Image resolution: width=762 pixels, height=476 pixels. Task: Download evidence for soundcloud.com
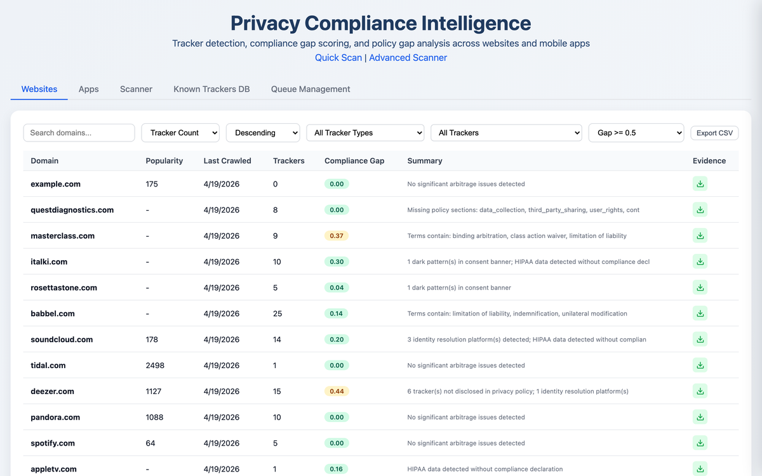pyautogui.click(x=700, y=339)
